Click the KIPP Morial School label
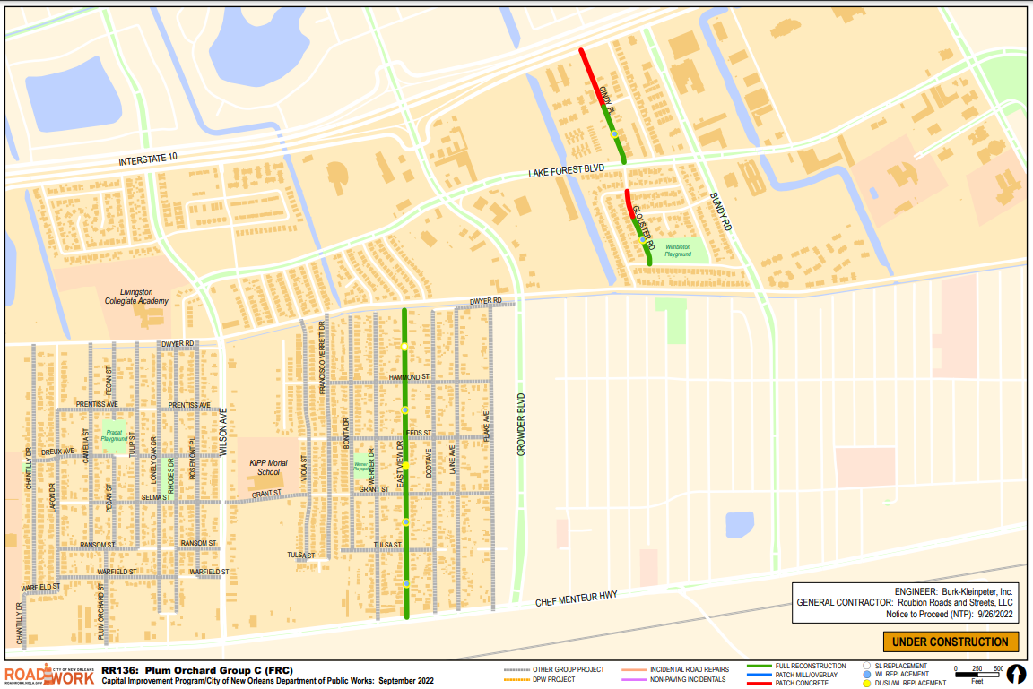The image size is (1033, 689). [268, 467]
